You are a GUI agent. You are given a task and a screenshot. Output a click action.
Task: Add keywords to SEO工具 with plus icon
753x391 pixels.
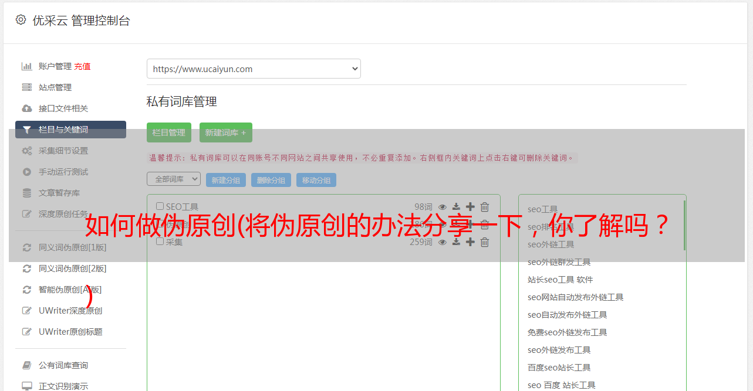click(470, 206)
